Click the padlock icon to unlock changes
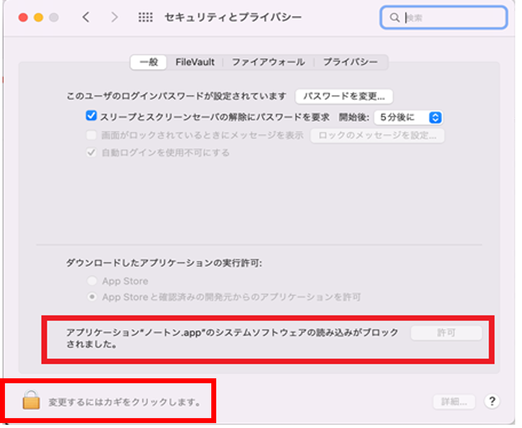Viewport: 522px width, 428px height. click(31, 400)
